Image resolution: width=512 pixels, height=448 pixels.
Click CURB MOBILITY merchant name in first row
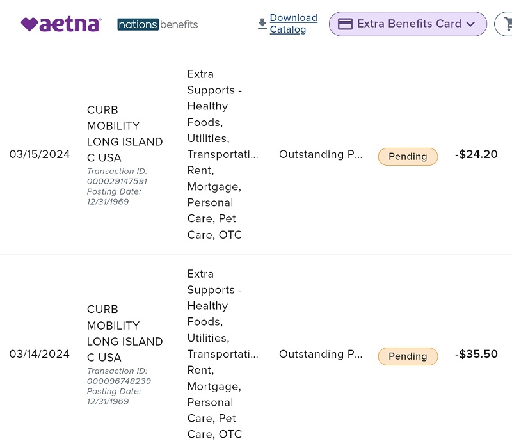click(125, 134)
